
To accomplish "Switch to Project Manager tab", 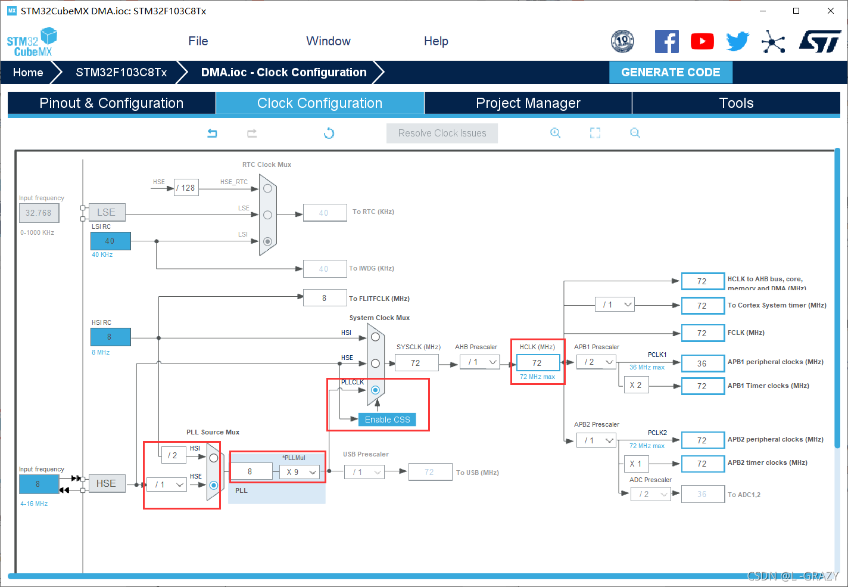I will (528, 103).
